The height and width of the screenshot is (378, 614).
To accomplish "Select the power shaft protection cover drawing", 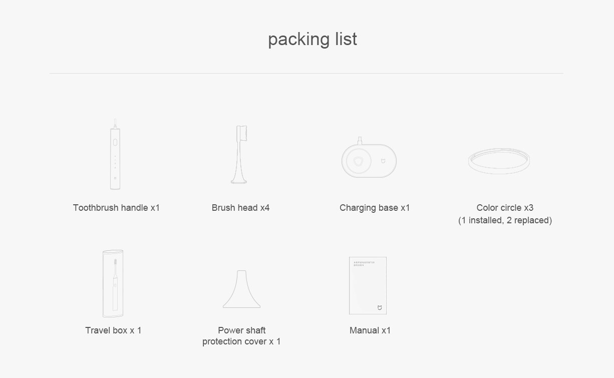I will (241, 289).
